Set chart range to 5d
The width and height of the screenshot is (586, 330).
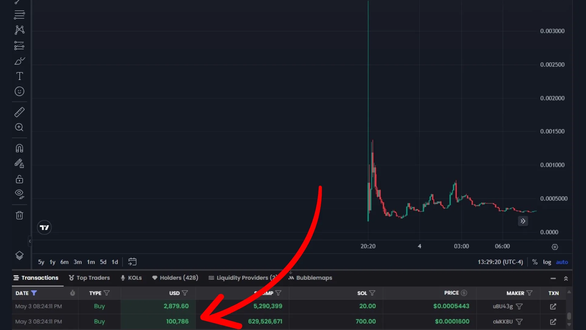coord(103,262)
